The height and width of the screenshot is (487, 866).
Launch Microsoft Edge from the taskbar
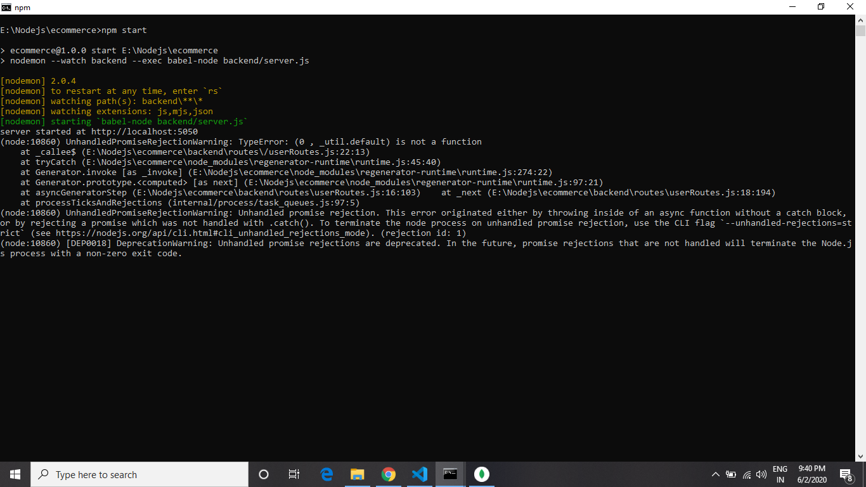[326, 474]
